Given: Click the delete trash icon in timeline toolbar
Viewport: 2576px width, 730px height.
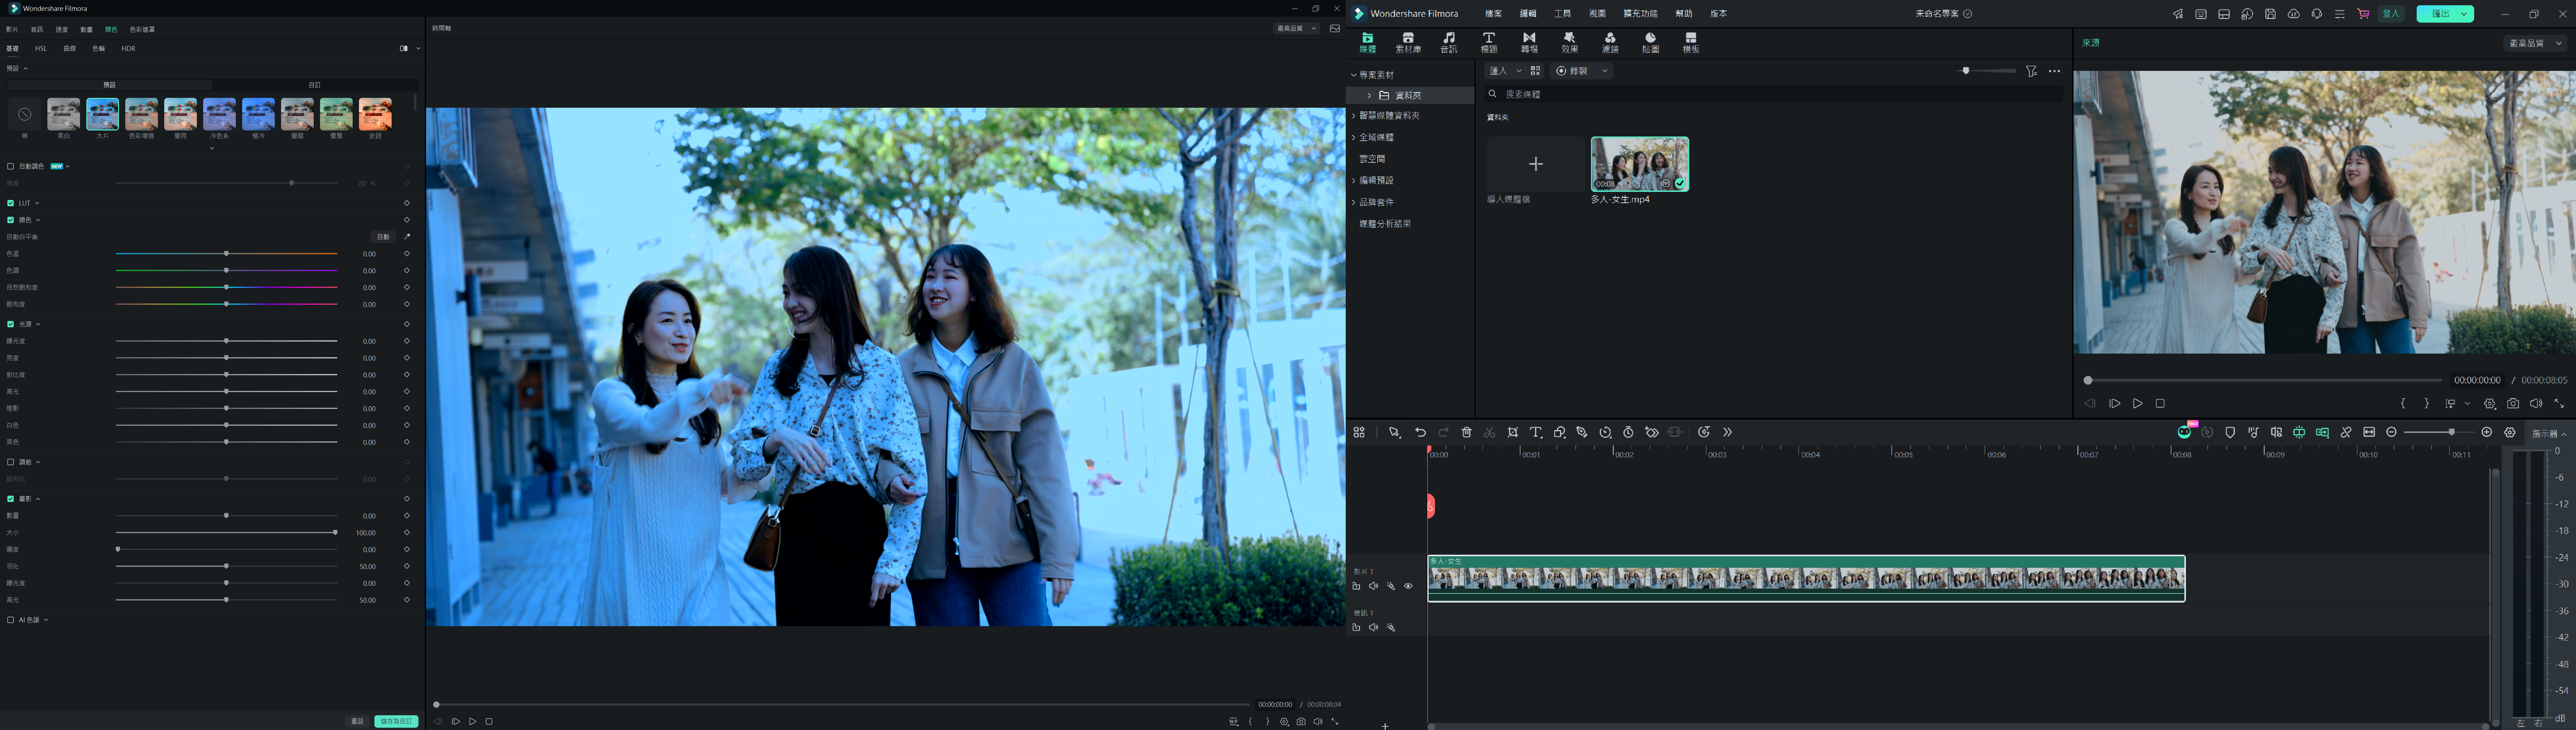Looking at the screenshot, I should pos(1466,432).
